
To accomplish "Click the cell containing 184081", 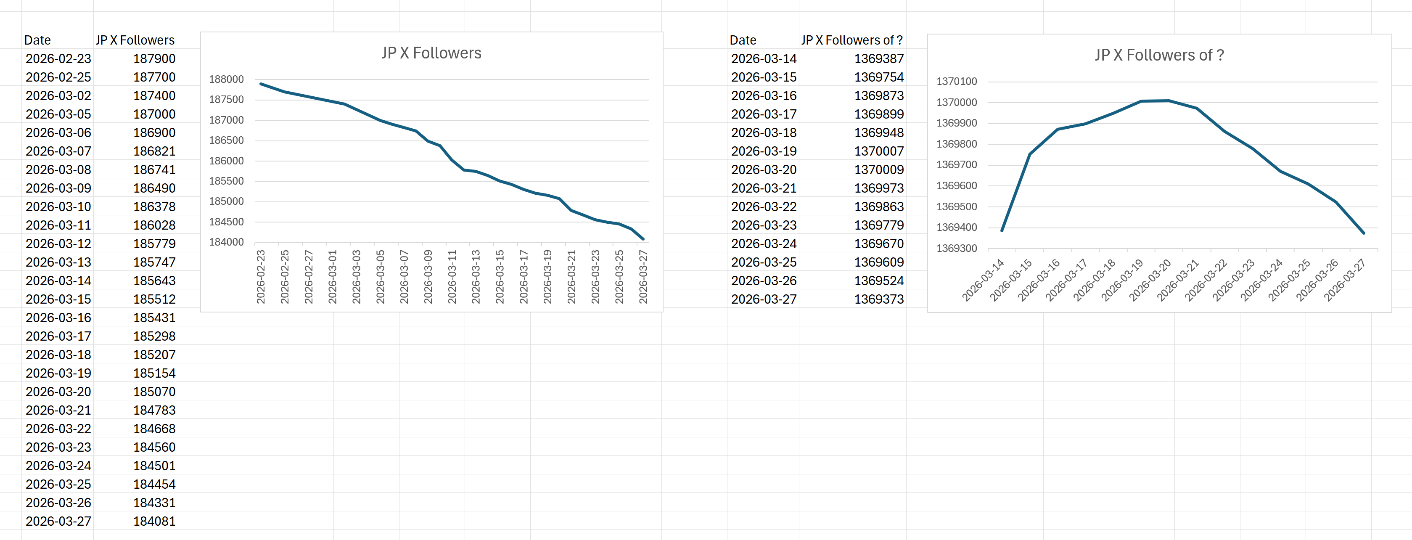I will pyautogui.click(x=154, y=521).
